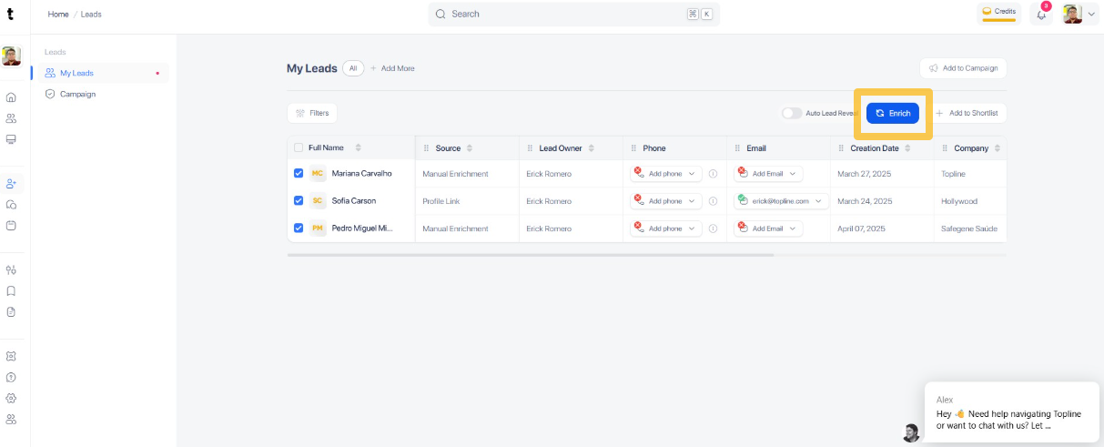Open the home icon in the sidebar
The image size is (1104, 447).
[11, 97]
